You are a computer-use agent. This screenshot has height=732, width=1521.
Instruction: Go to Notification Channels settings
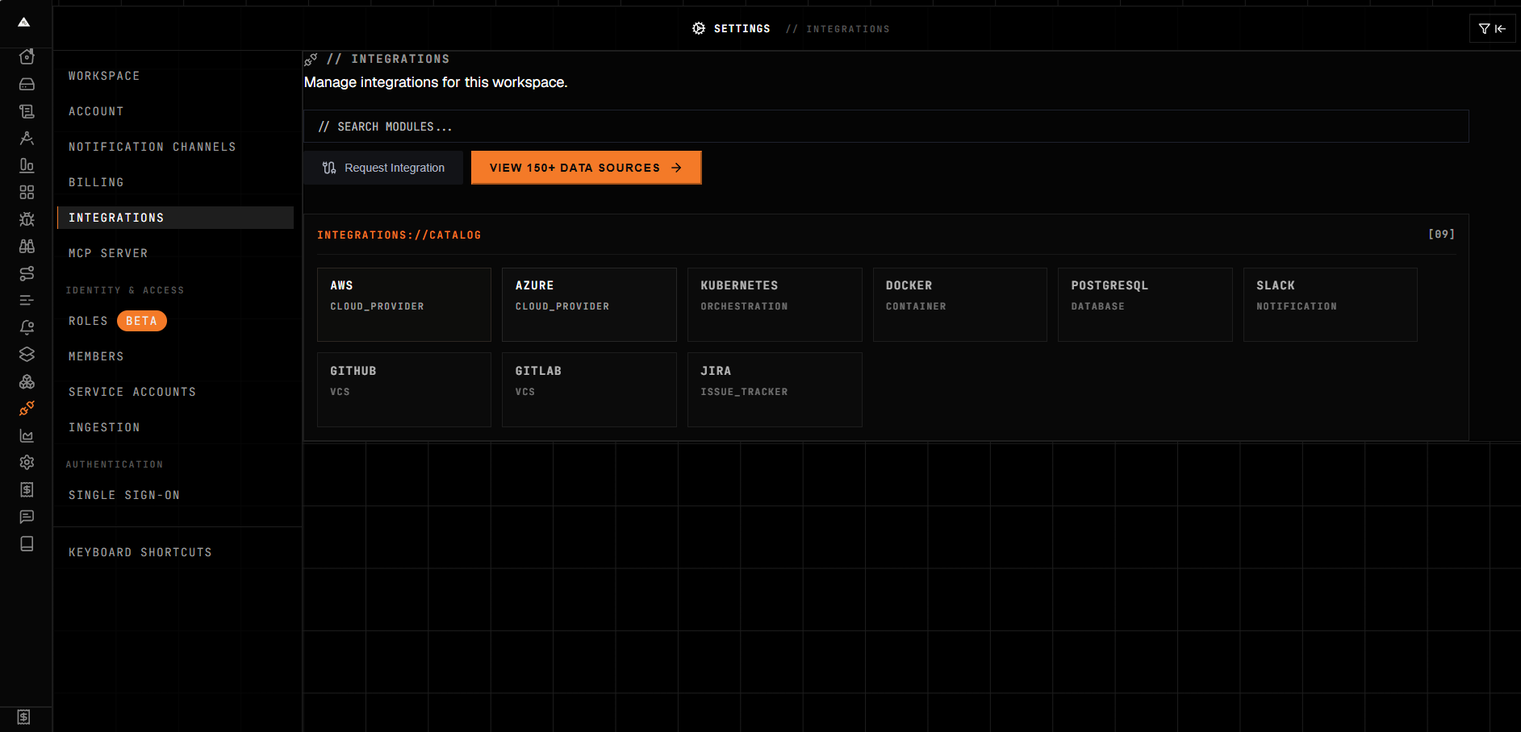[x=175, y=147]
